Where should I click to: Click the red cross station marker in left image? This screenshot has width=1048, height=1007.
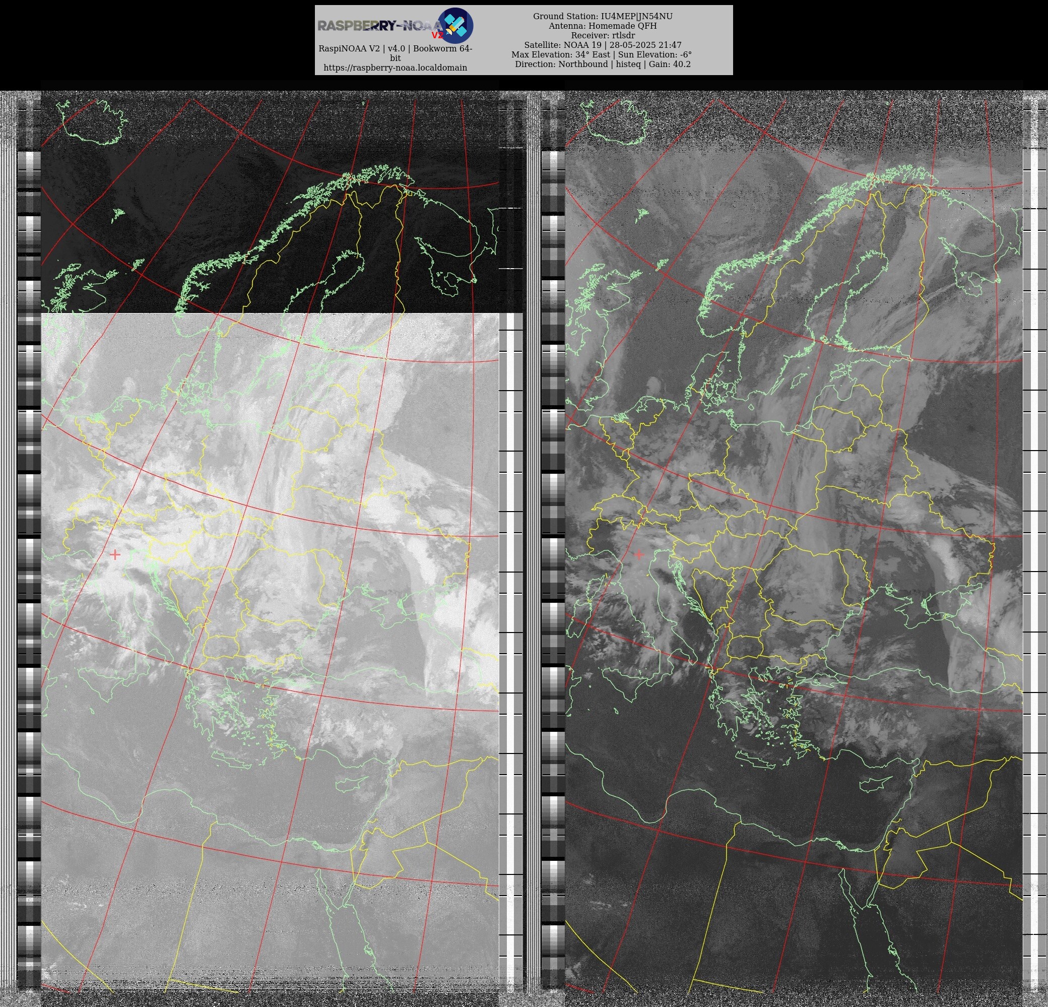pyautogui.click(x=114, y=554)
